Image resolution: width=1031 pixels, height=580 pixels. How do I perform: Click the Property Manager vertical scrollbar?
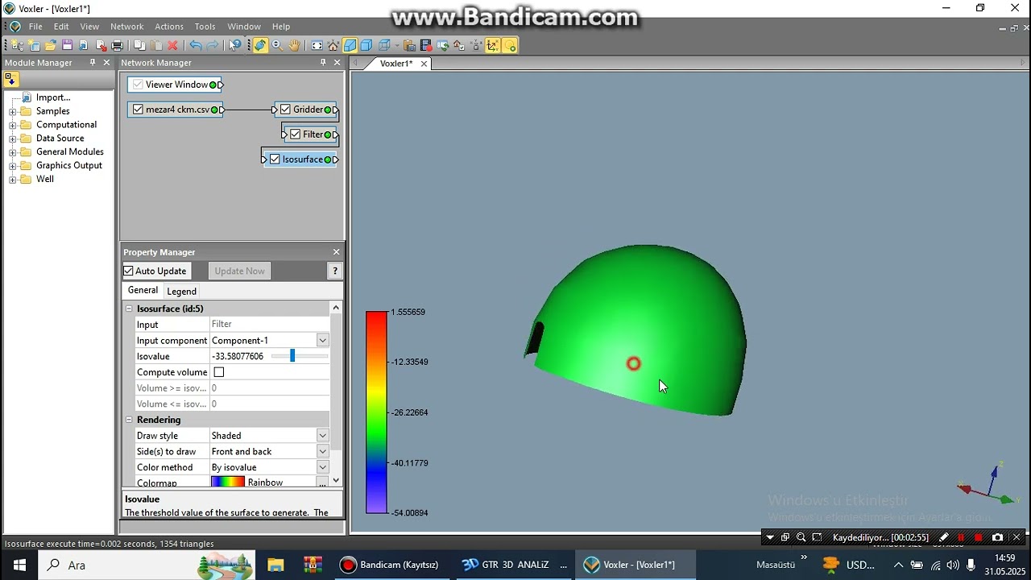pos(336,394)
